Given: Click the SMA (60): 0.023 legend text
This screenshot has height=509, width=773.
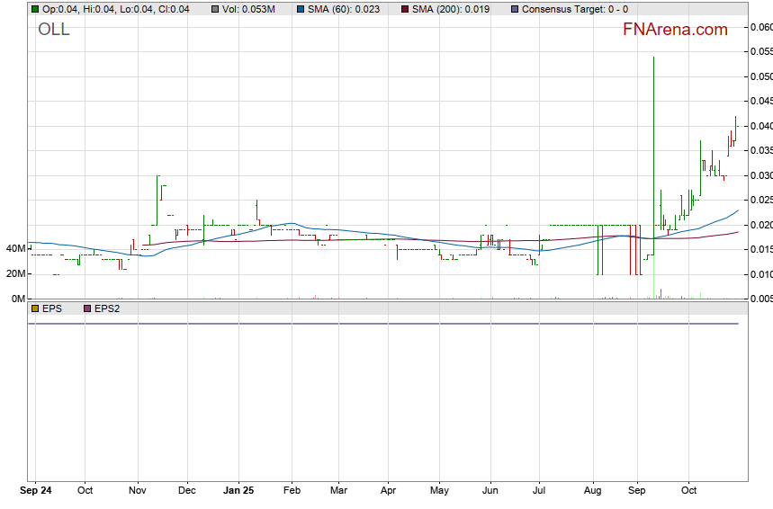Looking at the screenshot, I should click(343, 9).
